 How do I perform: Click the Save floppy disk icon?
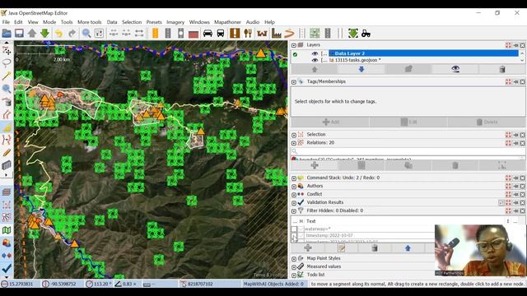pyautogui.click(x=19, y=33)
